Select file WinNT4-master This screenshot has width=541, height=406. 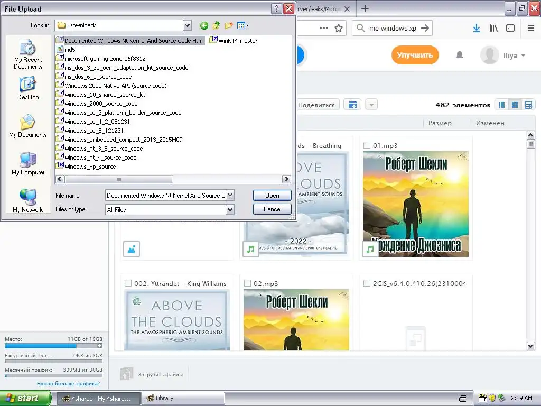(x=234, y=40)
